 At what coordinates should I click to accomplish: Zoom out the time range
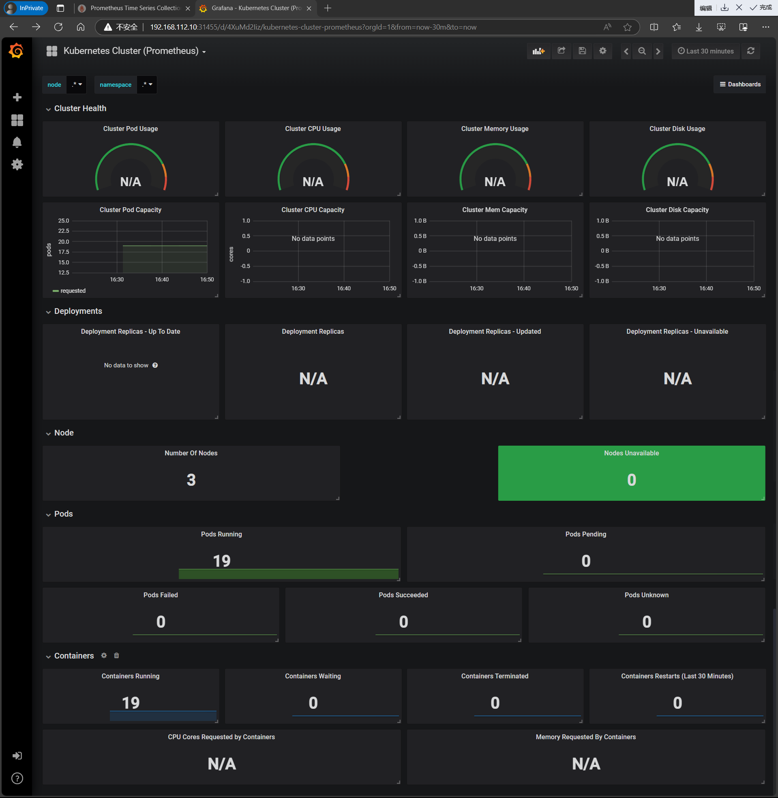pyautogui.click(x=642, y=51)
